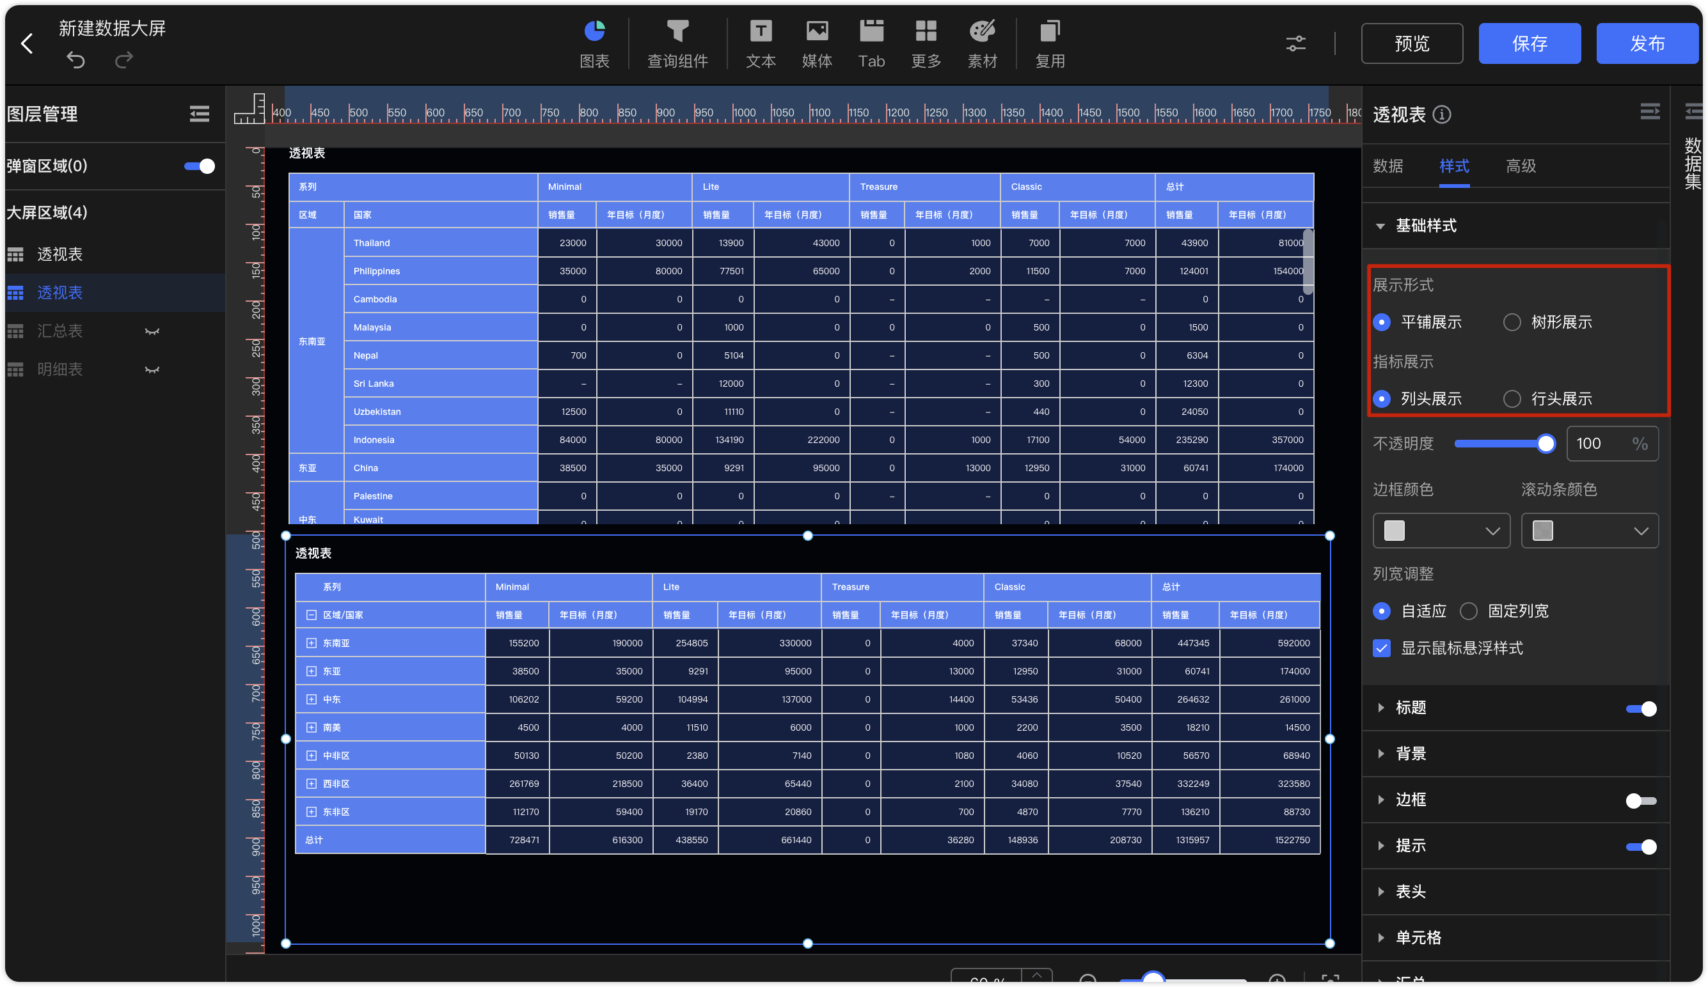Expand the 标题 section
1708x987 pixels.
click(1380, 708)
